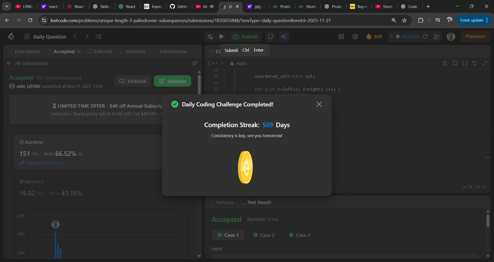This screenshot has height=262, width=494.
Task: Switch to the Description tab
Action: coord(24,51)
